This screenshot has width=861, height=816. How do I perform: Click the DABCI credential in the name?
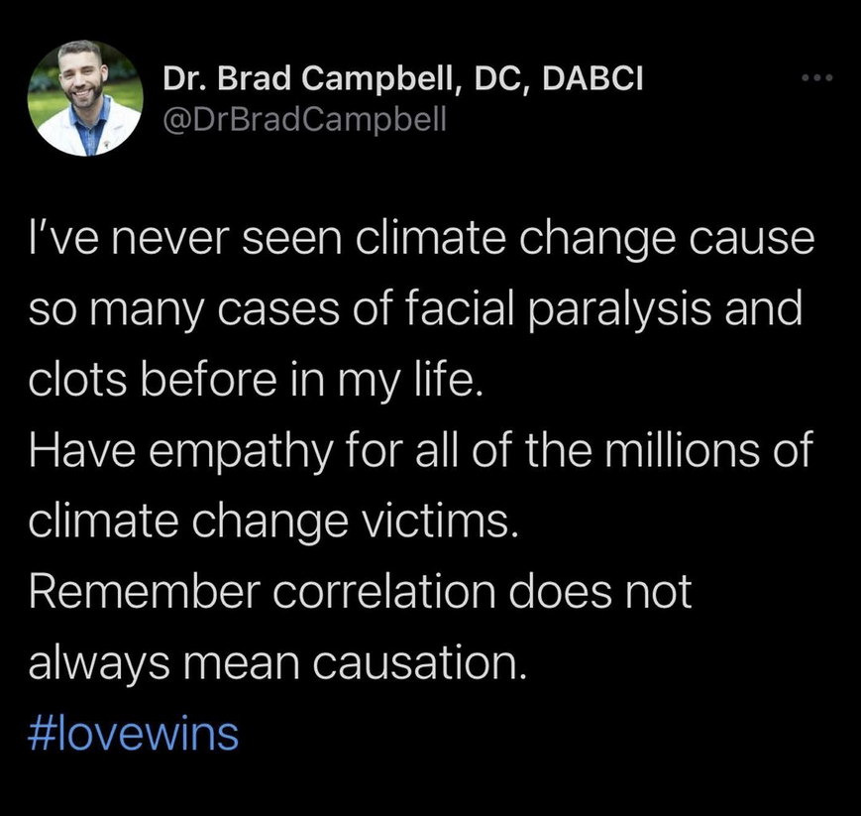[592, 78]
